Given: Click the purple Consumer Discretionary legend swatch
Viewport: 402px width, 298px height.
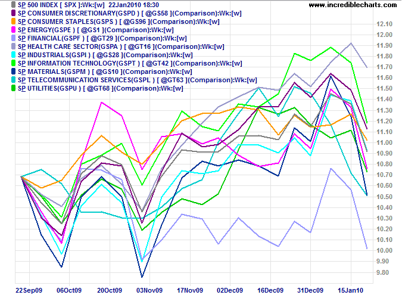Looking at the screenshot, I should 13,13.
